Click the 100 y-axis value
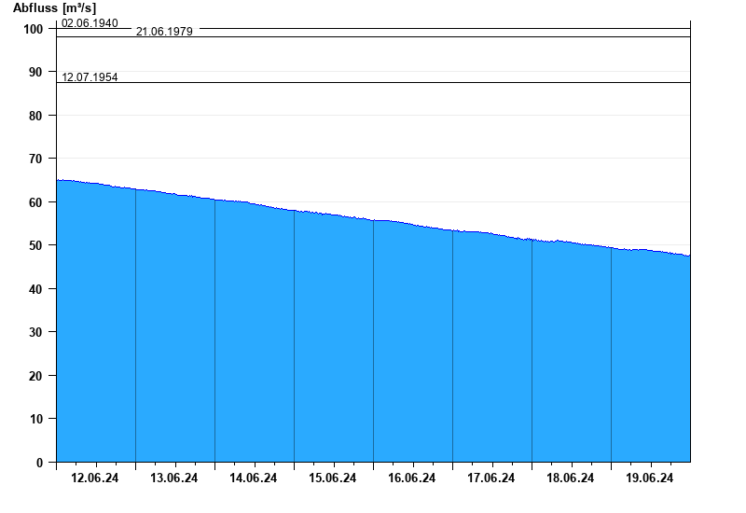746x513 pixels. (x=33, y=29)
